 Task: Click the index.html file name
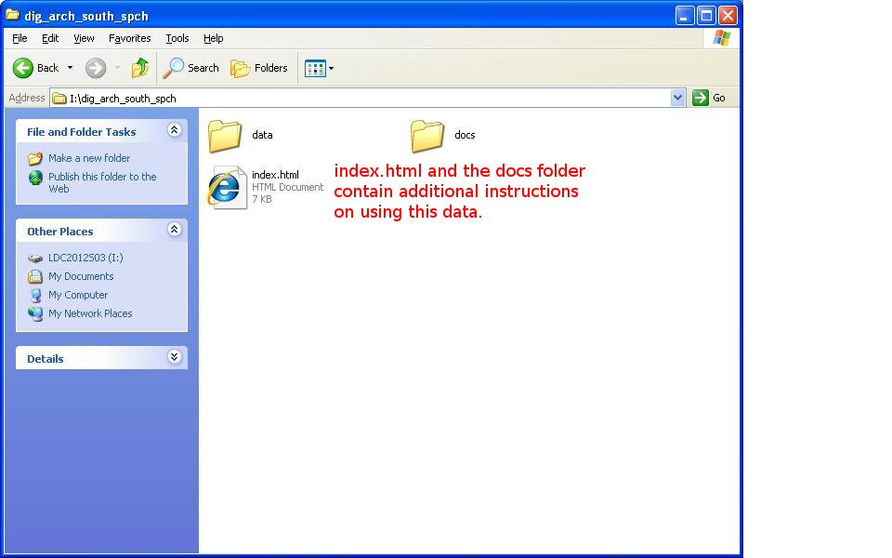(x=275, y=175)
